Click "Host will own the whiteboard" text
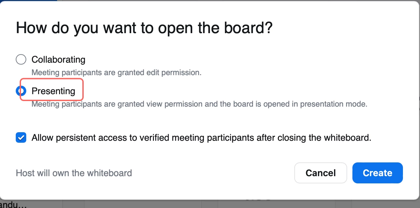 point(74,173)
